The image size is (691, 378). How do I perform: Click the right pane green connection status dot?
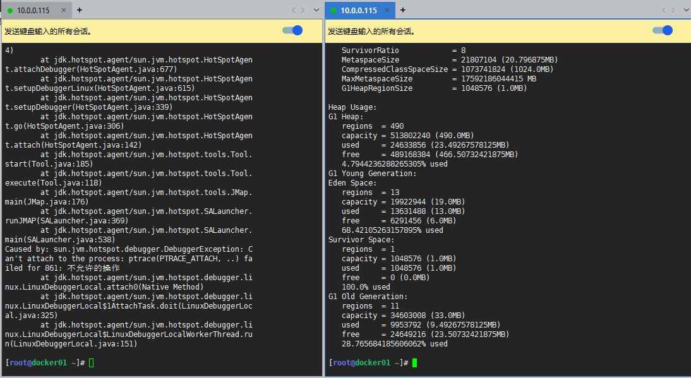pyautogui.click(x=333, y=10)
